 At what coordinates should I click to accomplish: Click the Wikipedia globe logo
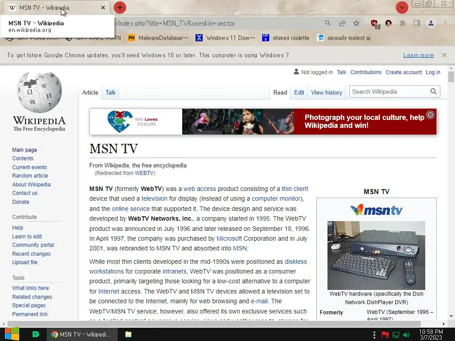click(x=39, y=92)
